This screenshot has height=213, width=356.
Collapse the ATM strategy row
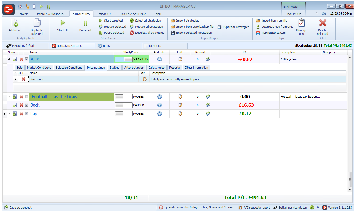9,59
